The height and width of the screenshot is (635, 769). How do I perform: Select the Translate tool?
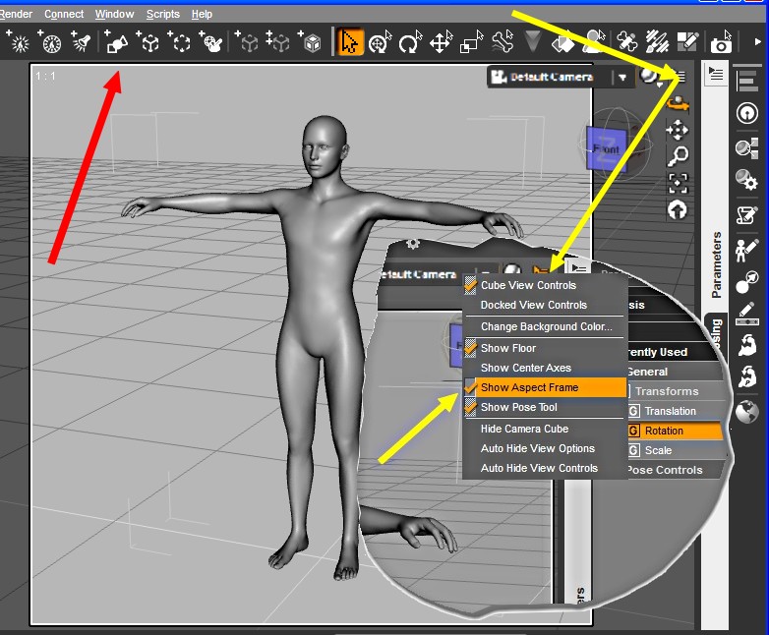tap(441, 42)
